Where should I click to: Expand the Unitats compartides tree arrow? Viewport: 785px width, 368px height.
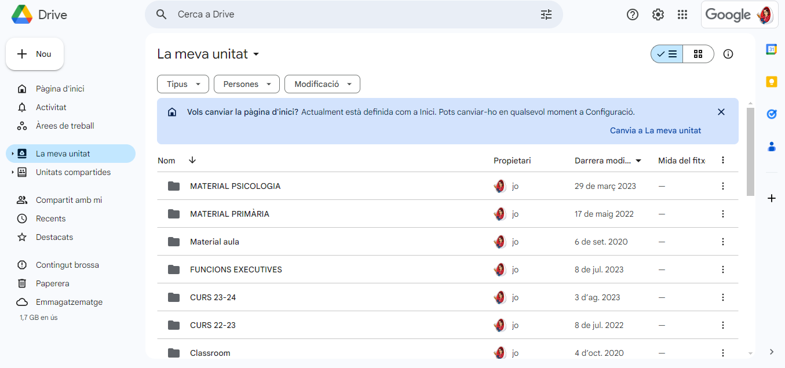click(x=12, y=172)
